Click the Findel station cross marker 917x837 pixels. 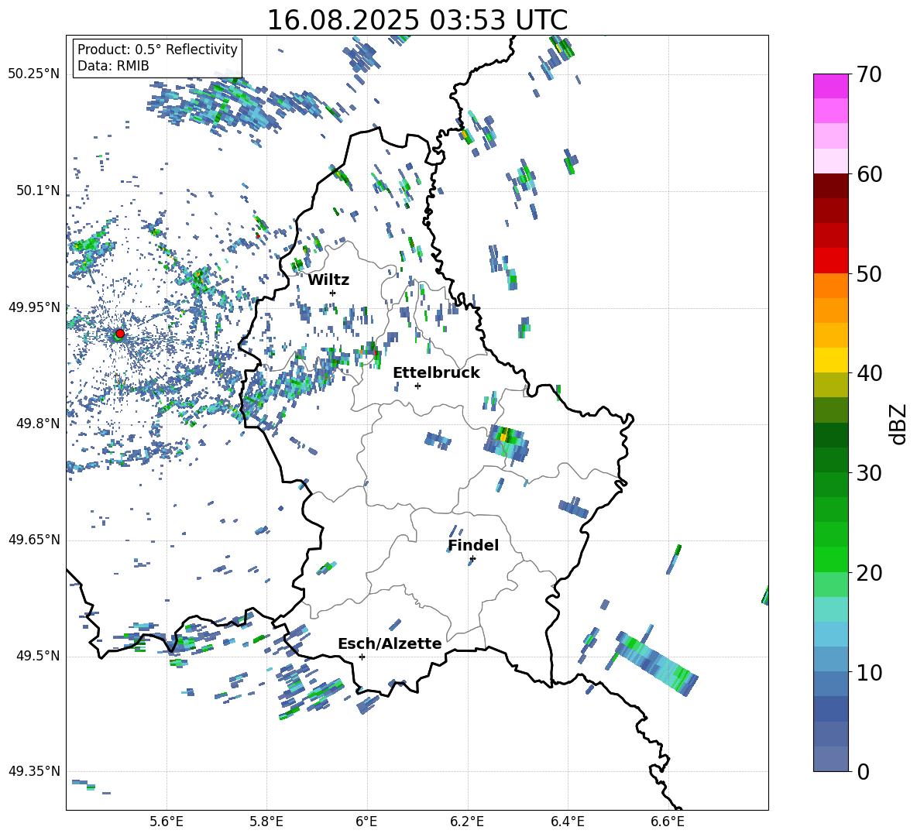(472, 559)
